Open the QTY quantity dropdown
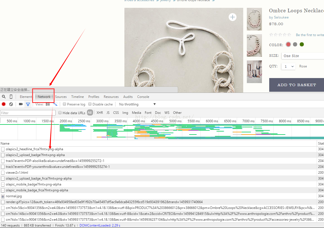This screenshot has height=228, width=324. coord(288,66)
